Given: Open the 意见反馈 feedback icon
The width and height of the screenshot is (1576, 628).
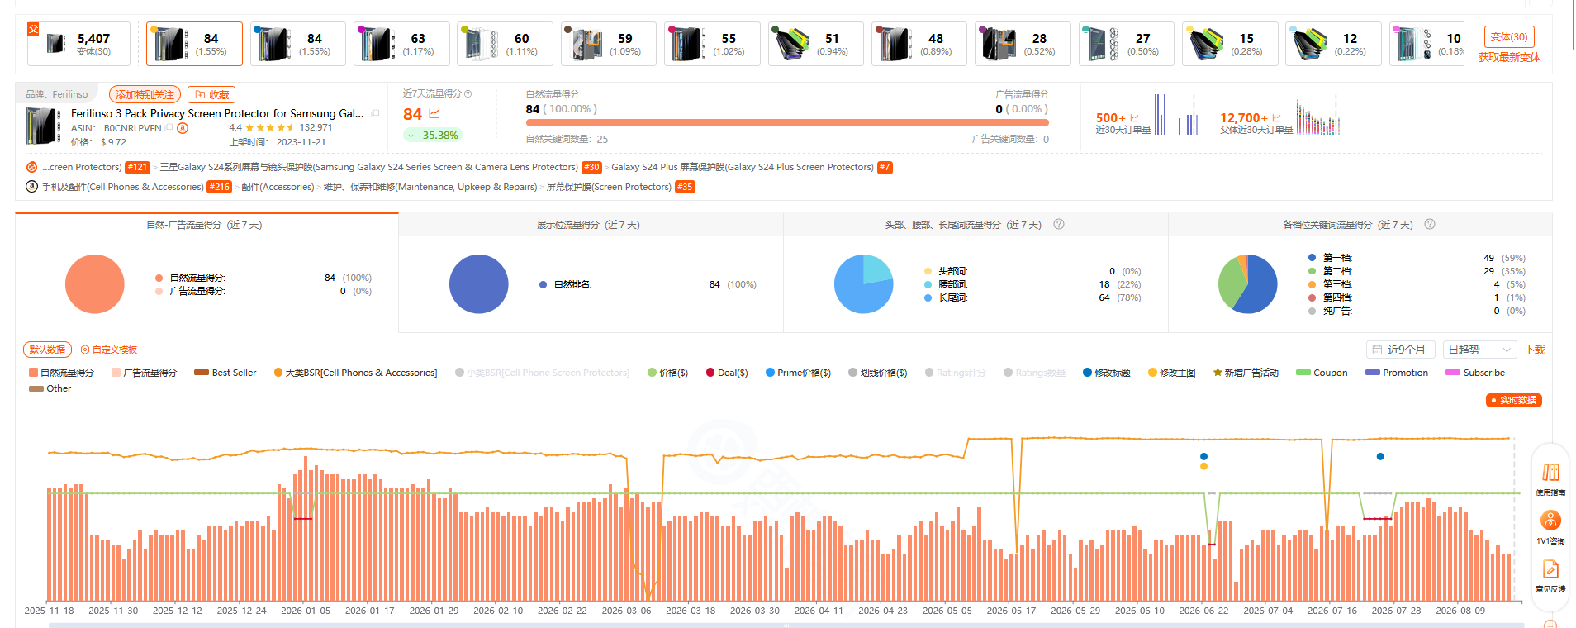Looking at the screenshot, I should (1550, 569).
